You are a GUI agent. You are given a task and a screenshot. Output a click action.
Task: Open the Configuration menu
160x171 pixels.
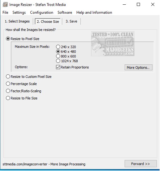pos(42,13)
